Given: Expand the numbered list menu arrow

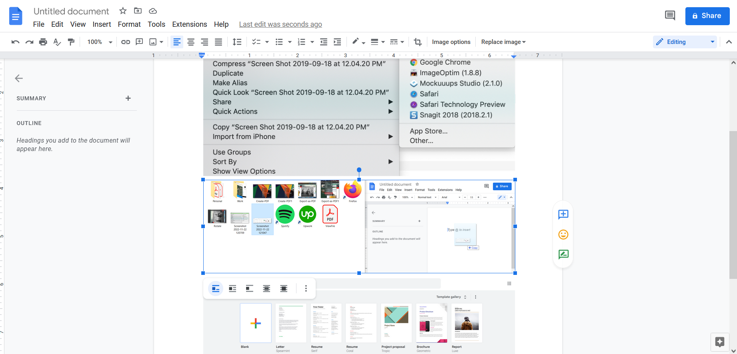Looking at the screenshot, I should pyautogui.click(x=312, y=42).
